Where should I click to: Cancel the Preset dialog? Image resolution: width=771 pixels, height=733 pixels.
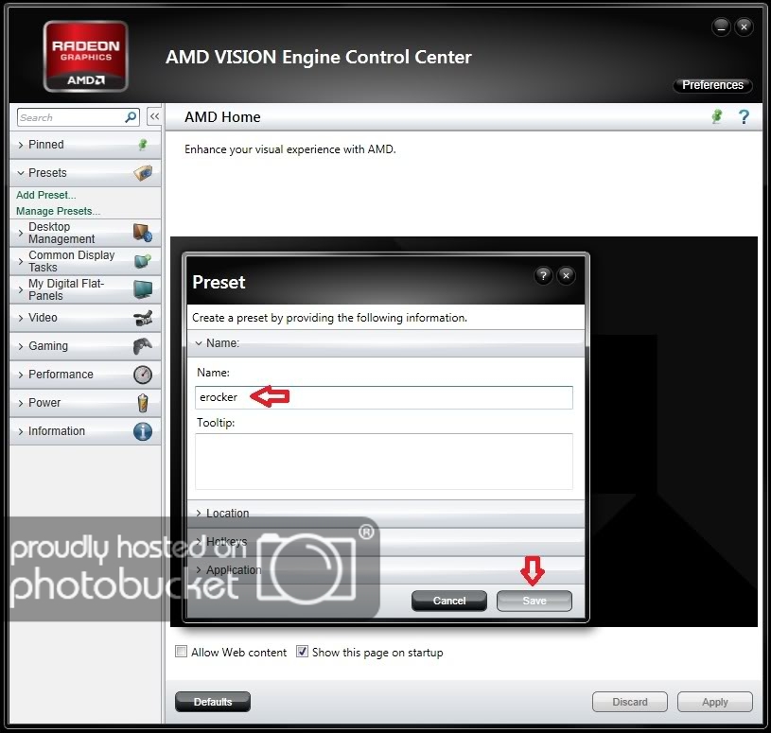click(x=449, y=601)
